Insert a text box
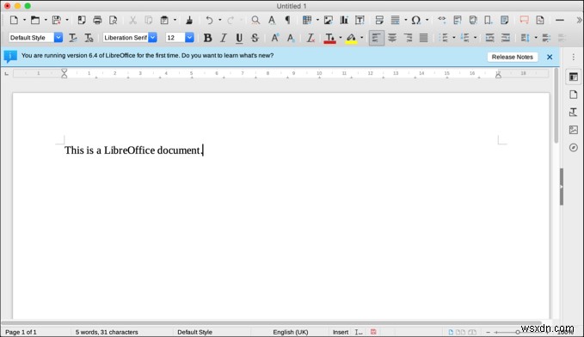Image resolution: width=584 pixels, height=337 pixels. click(360, 20)
